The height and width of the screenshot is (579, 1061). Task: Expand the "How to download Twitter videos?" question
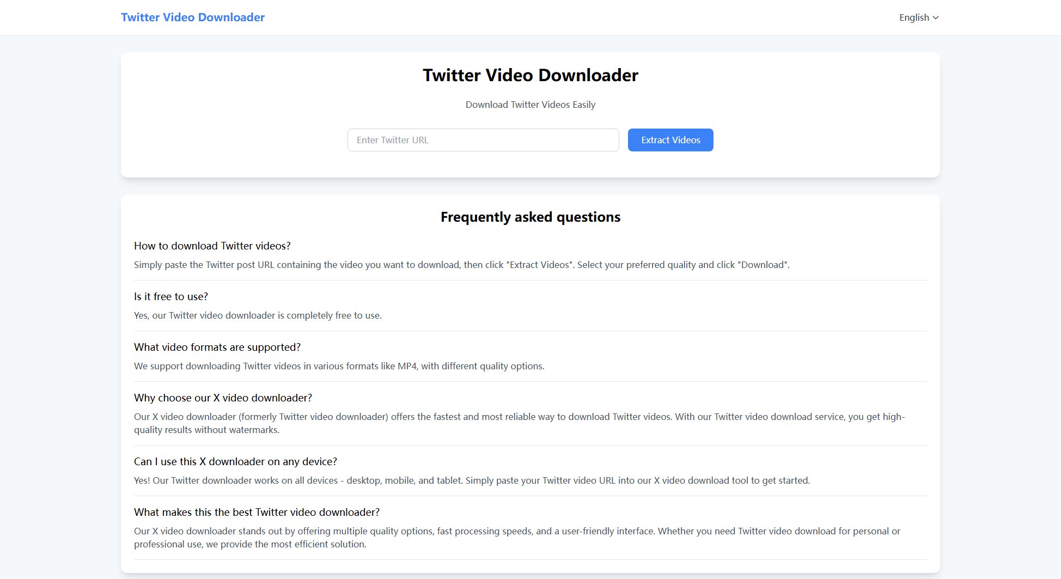point(212,246)
